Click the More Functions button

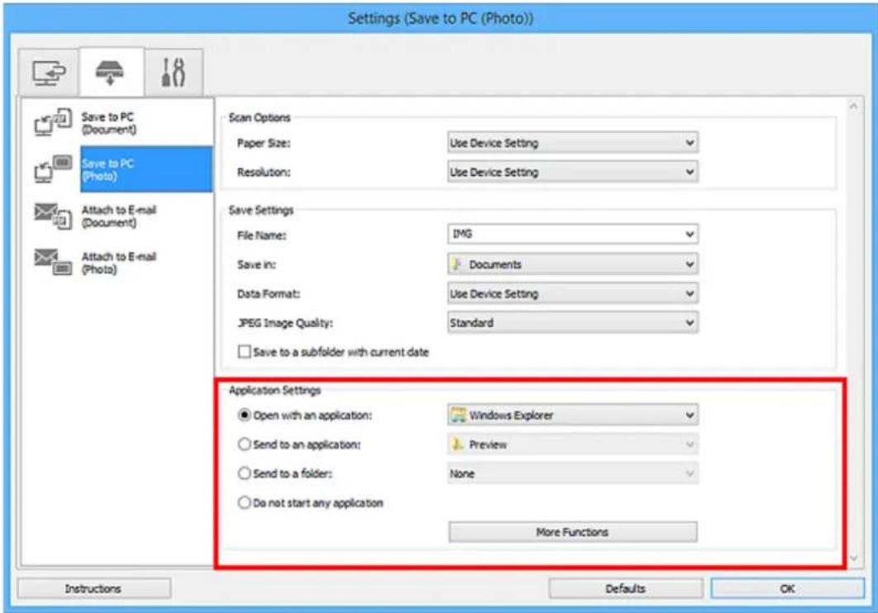572,532
